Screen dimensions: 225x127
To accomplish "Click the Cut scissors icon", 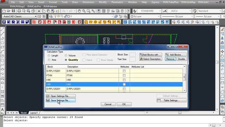I will 39,11.
